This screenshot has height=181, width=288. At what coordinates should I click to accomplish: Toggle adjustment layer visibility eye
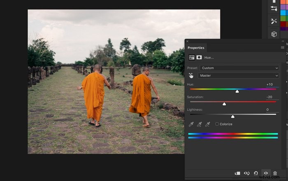tap(266, 173)
